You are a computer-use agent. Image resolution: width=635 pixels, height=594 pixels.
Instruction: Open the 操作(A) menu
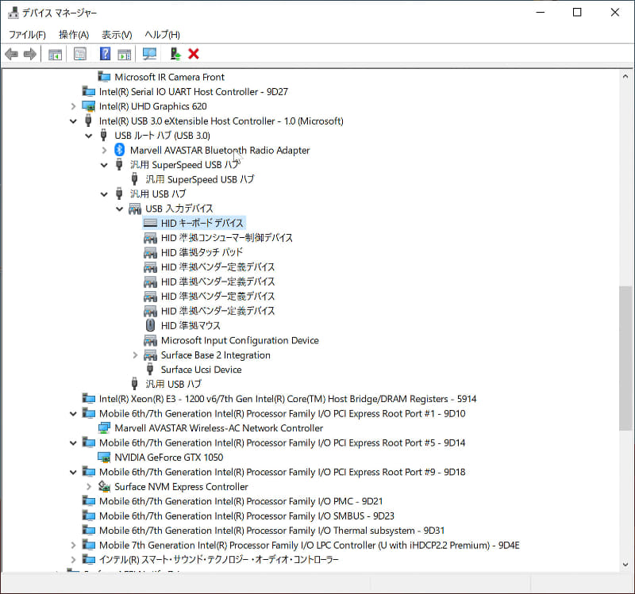click(x=74, y=34)
